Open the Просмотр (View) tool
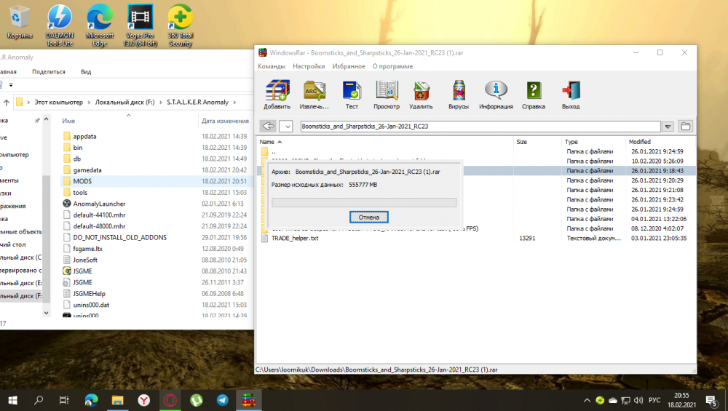Viewport: 728px width, 411px height. [x=387, y=94]
